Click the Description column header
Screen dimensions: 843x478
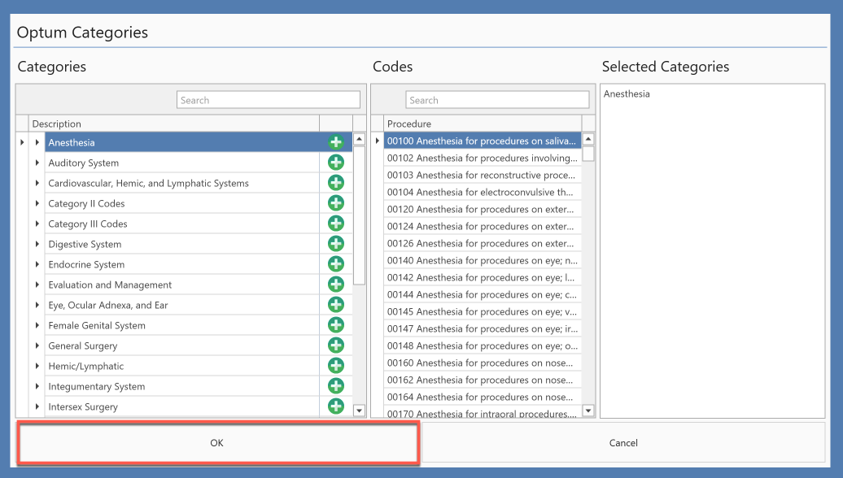tap(174, 124)
